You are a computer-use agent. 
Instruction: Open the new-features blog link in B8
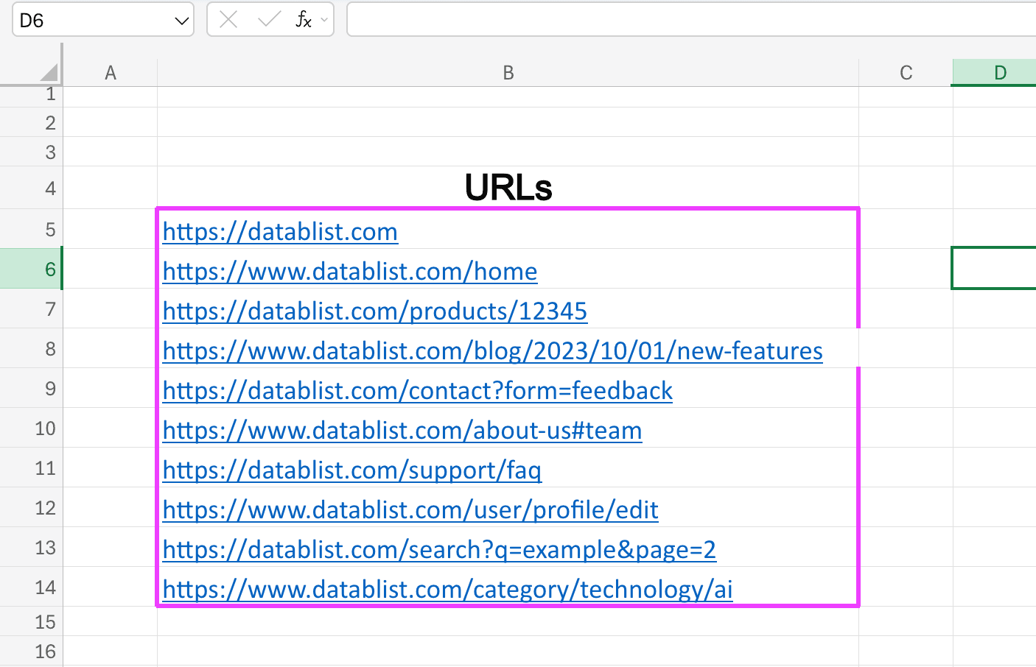492,350
